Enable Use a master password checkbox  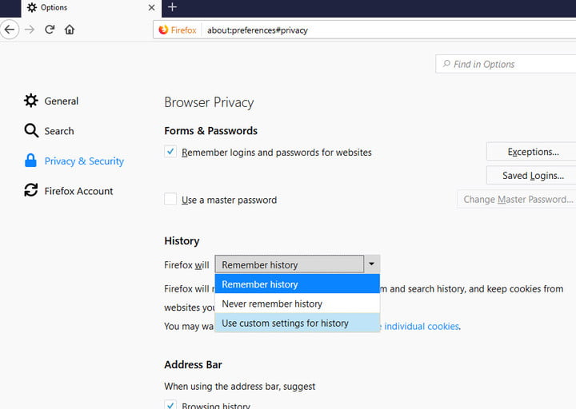[170, 199]
